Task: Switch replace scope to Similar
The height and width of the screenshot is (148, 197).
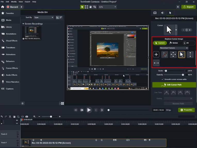Action: (174, 43)
